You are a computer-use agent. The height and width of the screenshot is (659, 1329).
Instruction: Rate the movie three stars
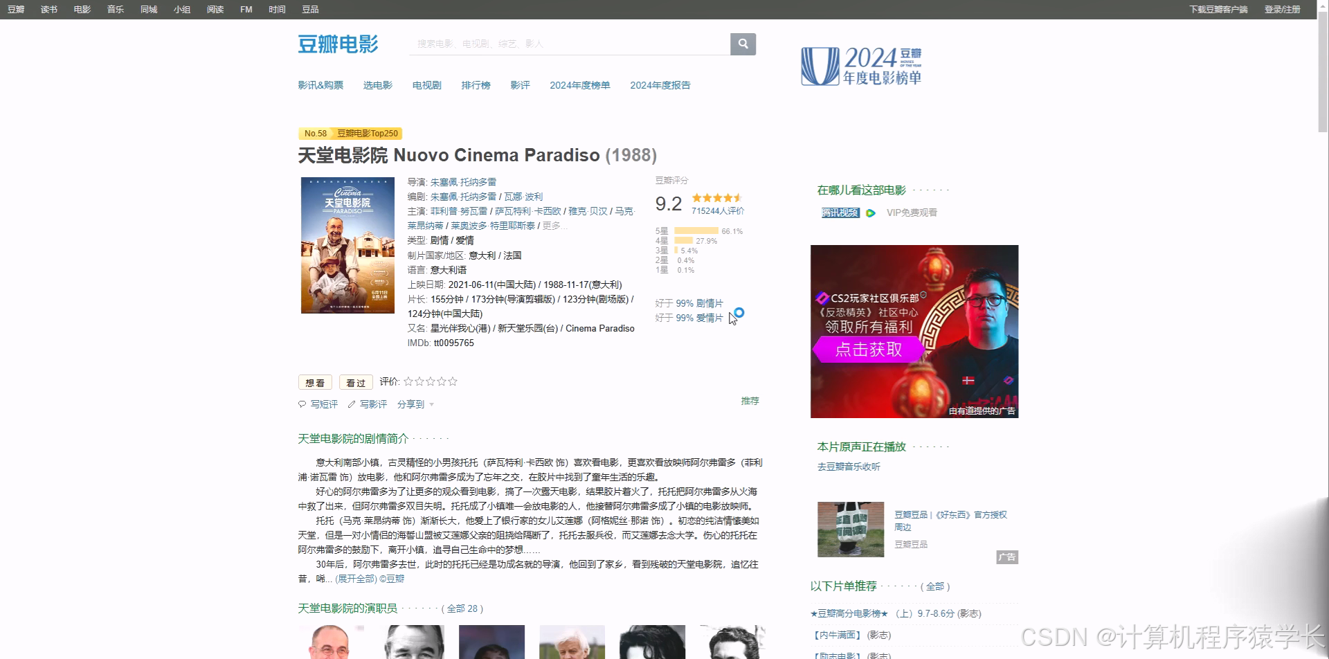pyautogui.click(x=431, y=381)
